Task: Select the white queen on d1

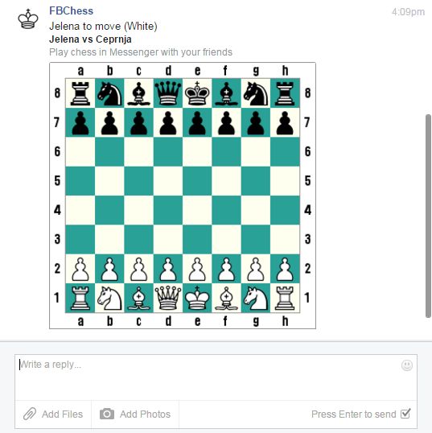Action: (x=168, y=298)
